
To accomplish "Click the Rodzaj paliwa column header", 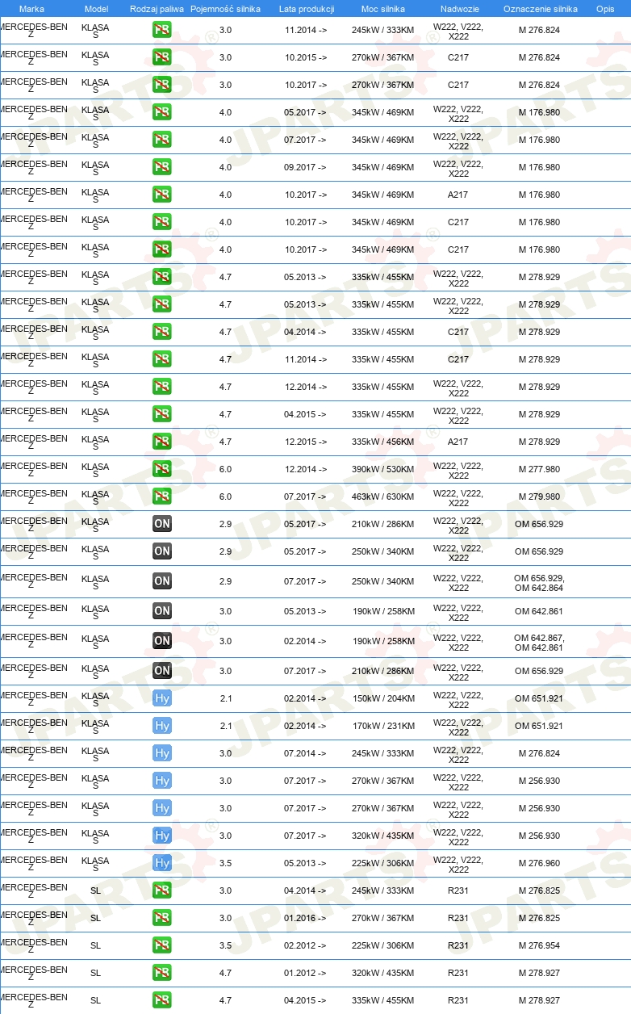I will (x=157, y=9).
